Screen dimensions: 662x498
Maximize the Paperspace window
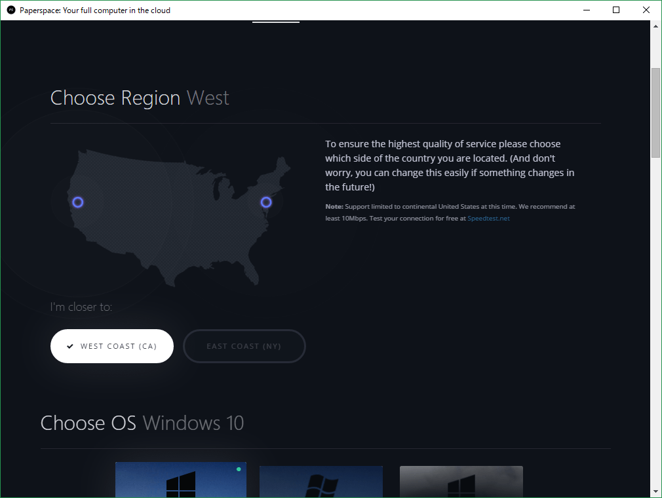pos(616,10)
